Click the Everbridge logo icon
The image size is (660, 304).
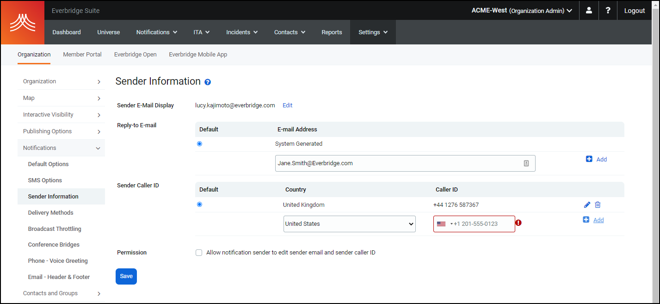[x=23, y=23]
